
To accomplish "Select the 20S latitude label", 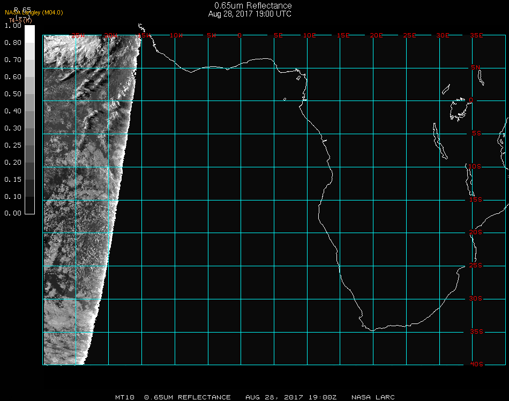I will point(476,233).
